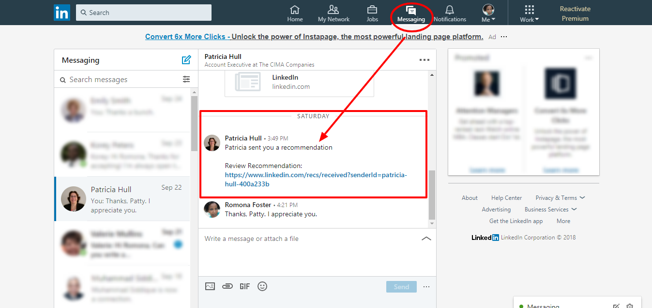Go to the Jobs briefcase icon
Screen dimensions: 652x308
point(372,14)
